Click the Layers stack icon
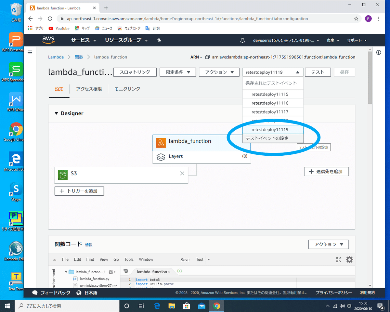Viewport: 390px width, 312px height. click(161, 157)
